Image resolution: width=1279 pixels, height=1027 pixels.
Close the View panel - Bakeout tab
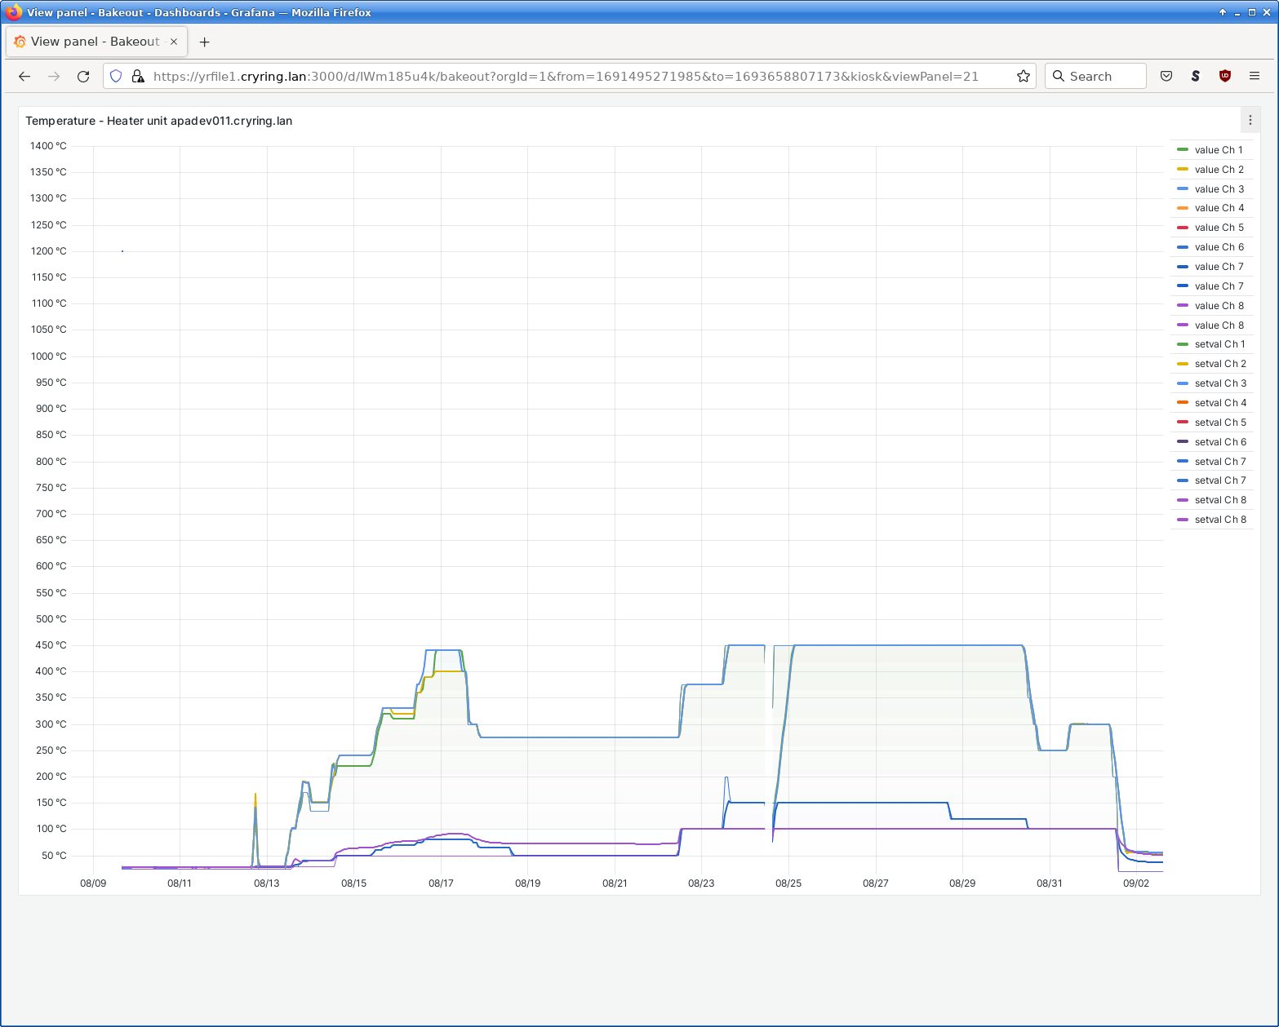(174, 42)
